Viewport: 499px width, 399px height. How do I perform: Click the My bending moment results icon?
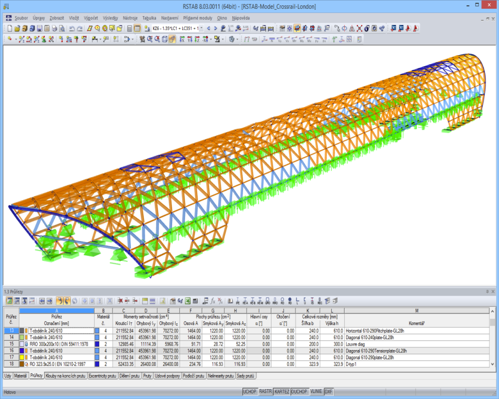[x=302, y=39]
